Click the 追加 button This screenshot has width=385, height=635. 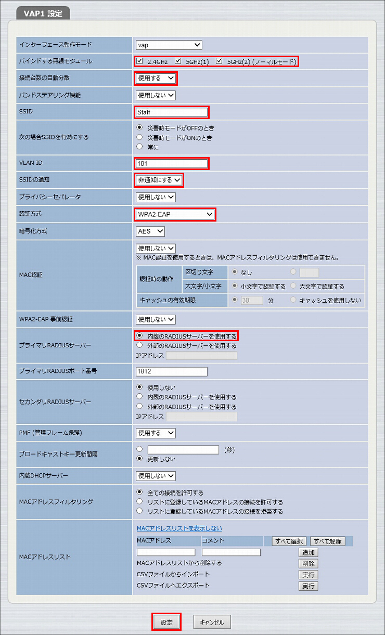tap(309, 552)
